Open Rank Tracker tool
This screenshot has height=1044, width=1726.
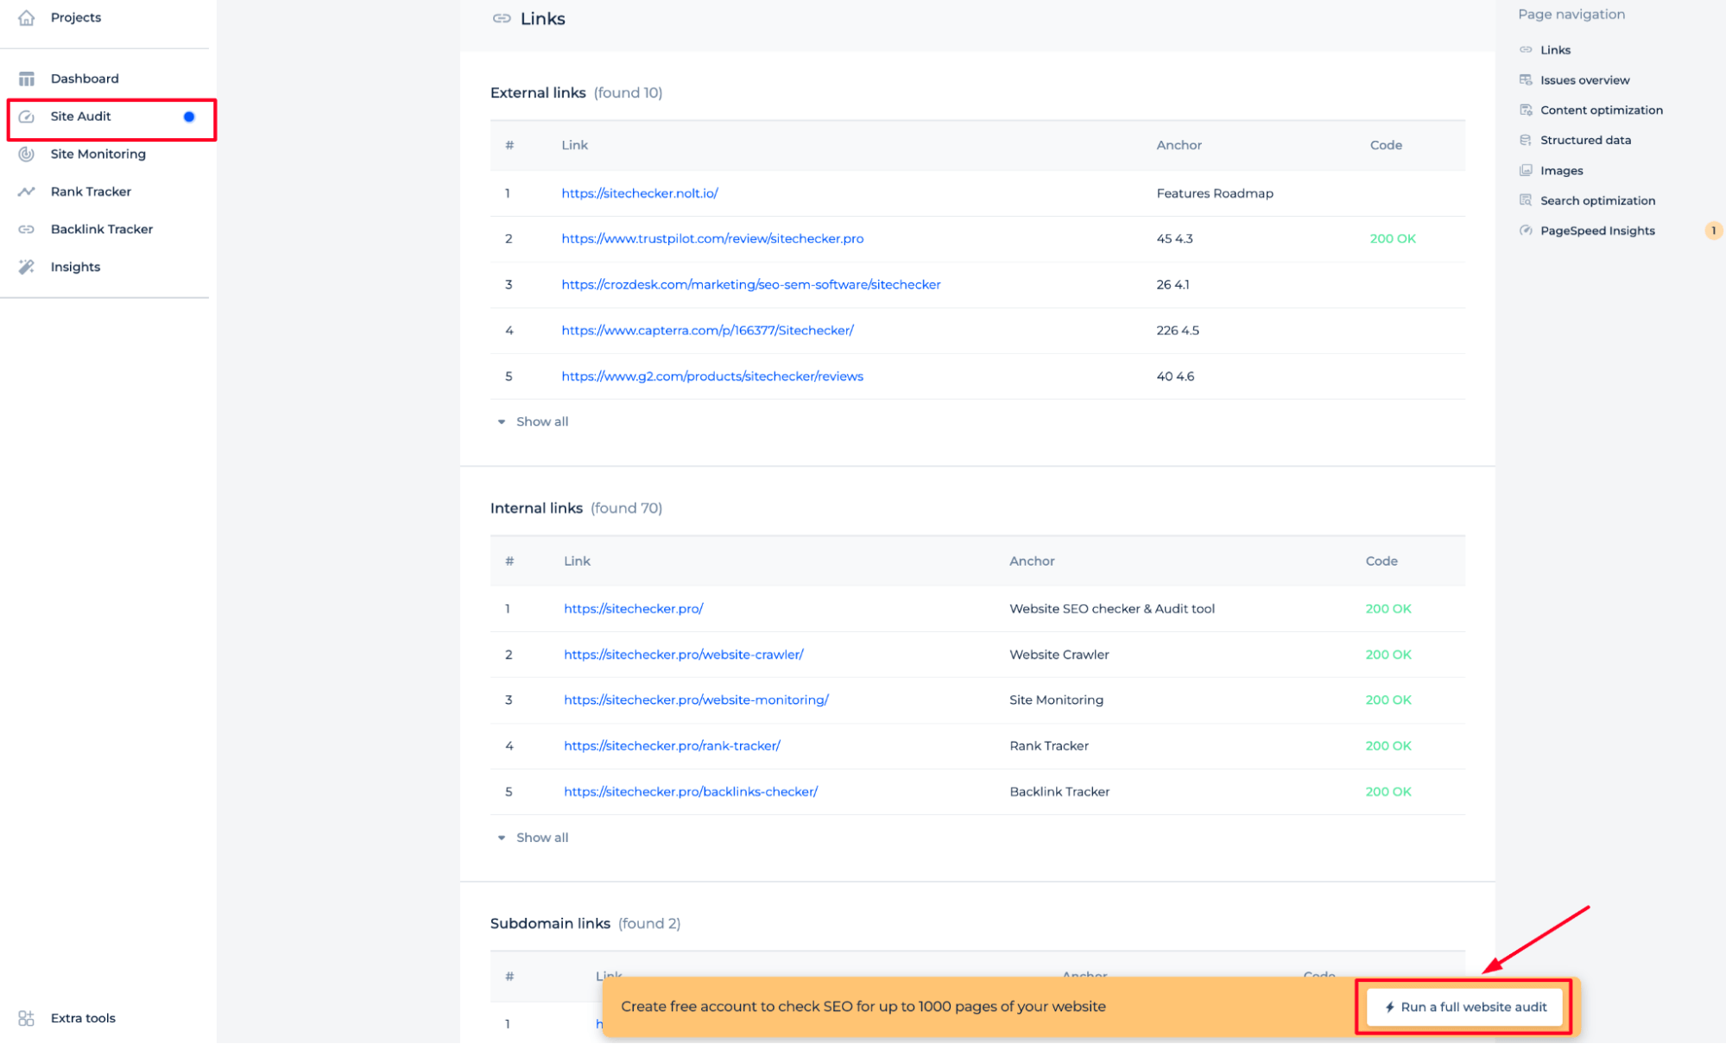[92, 191]
